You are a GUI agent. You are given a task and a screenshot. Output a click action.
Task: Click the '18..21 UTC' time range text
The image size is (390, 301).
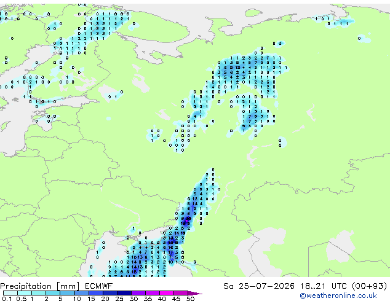(323, 286)
